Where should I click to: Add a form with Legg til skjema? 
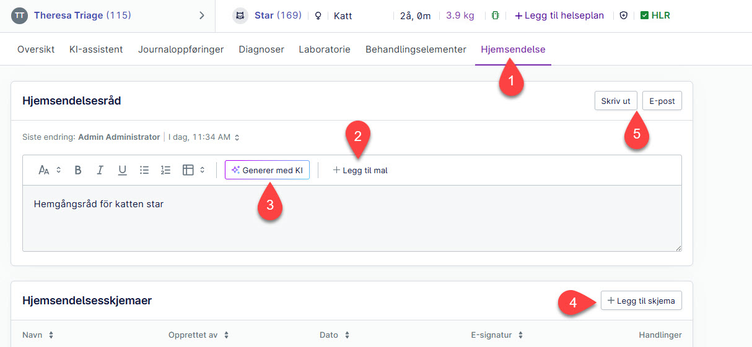pyautogui.click(x=642, y=301)
